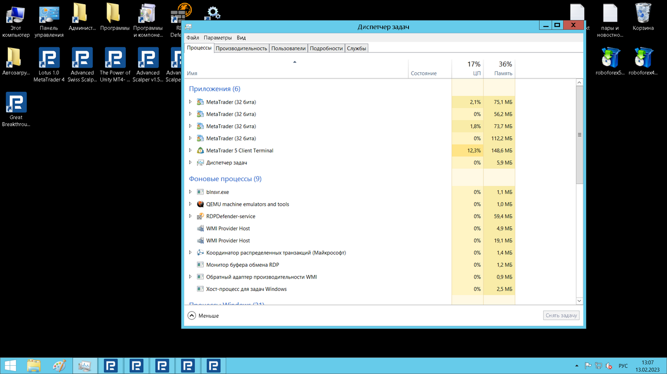Select the Программы и компоне... desktop icon
667x374 pixels.
click(x=148, y=20)
